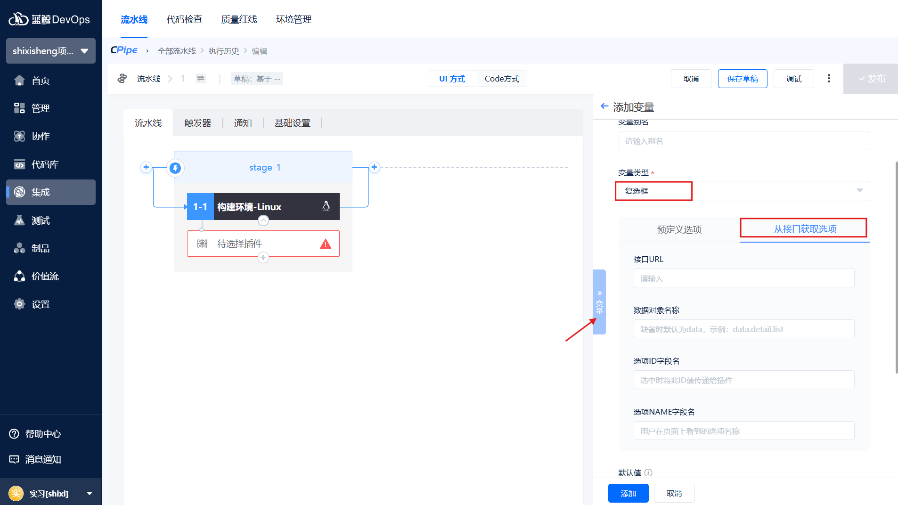Add a stage after stage-1 plus icon
This screenshot has width=898, height=505.
(374, 167)
